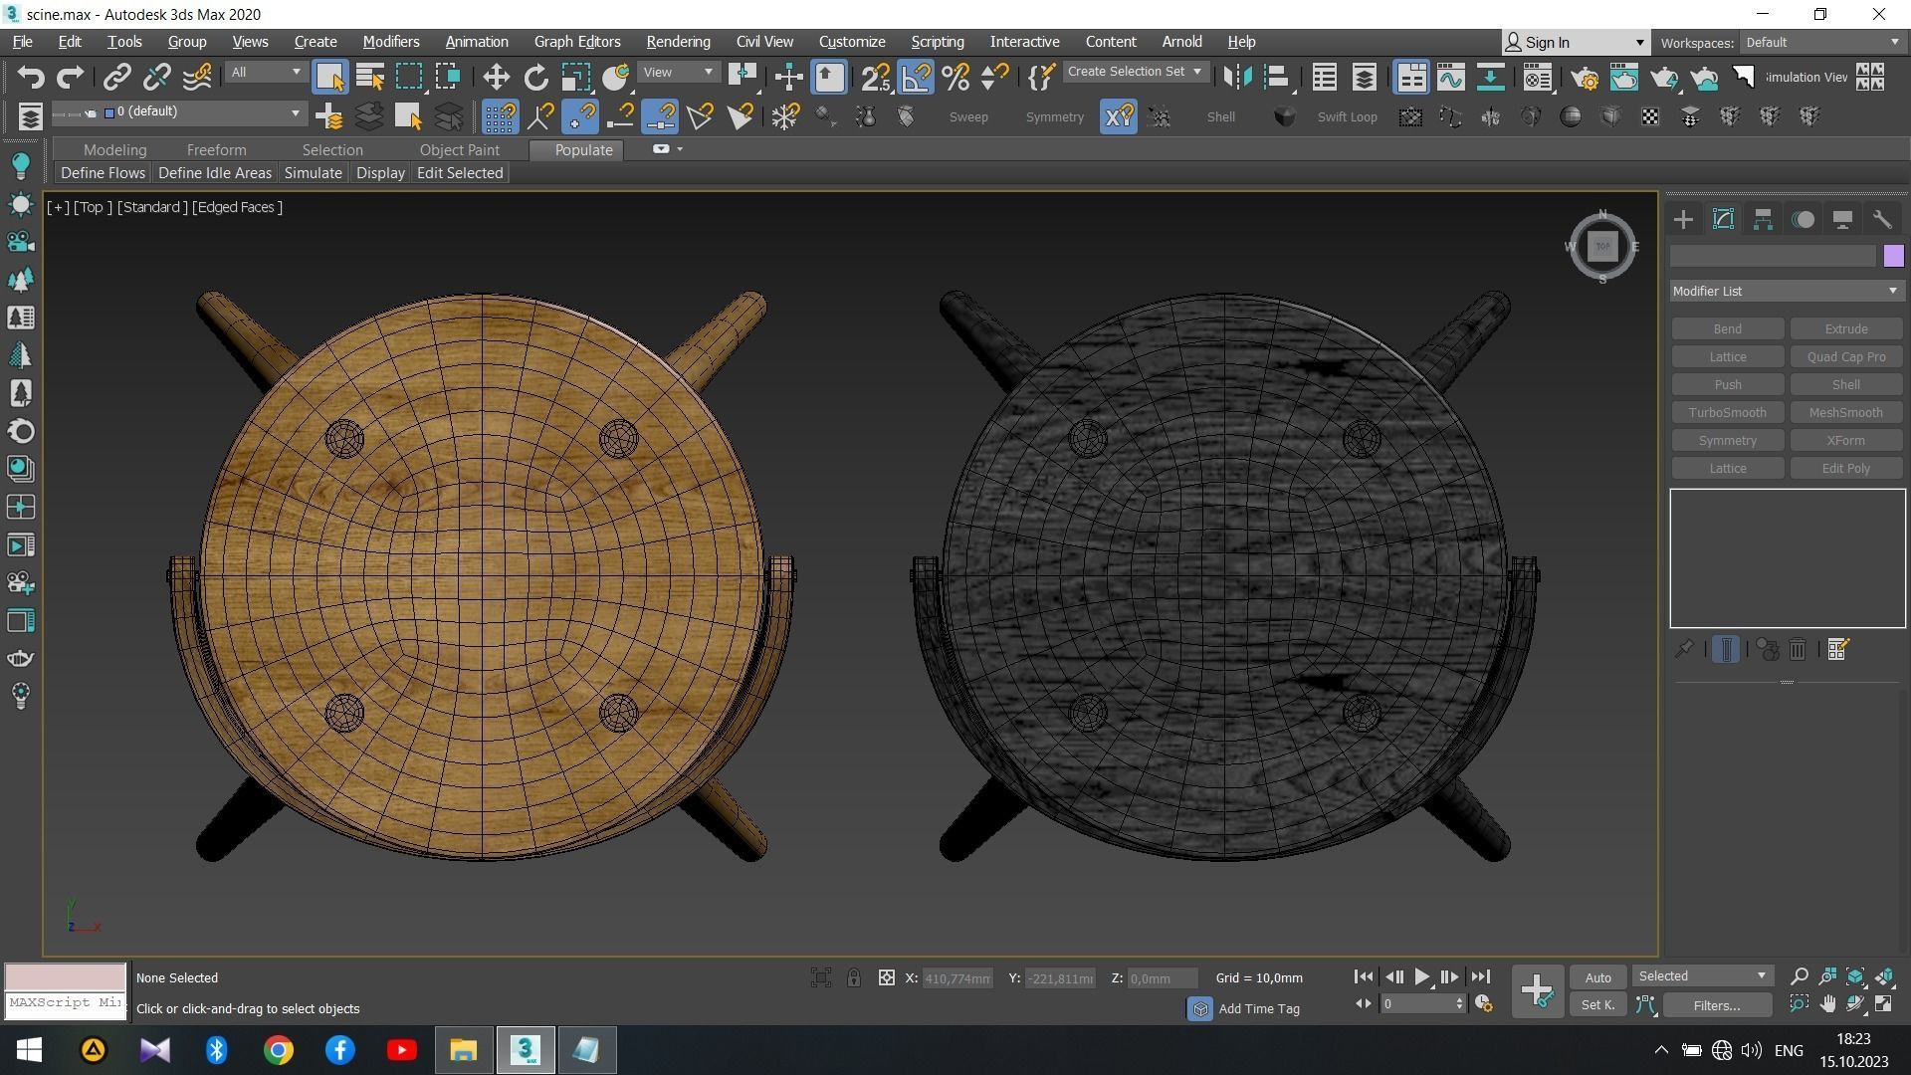
Task: Open the All selection filter dropdown
Action: (x=265, y=72)
